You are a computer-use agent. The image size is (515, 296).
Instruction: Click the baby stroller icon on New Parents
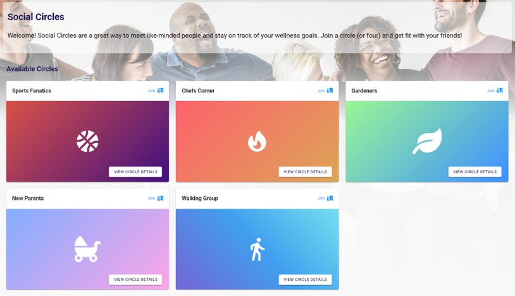(x=87, y=249)
